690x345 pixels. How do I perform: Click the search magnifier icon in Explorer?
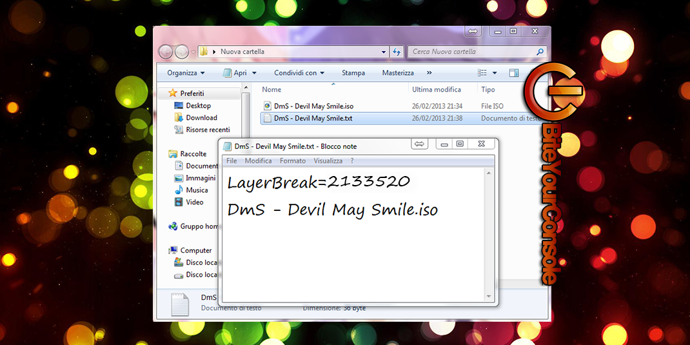point(540,52)
